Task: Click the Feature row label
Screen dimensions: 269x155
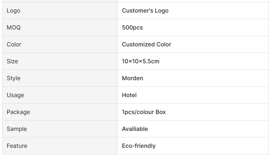Action: (x=17, y=146)
